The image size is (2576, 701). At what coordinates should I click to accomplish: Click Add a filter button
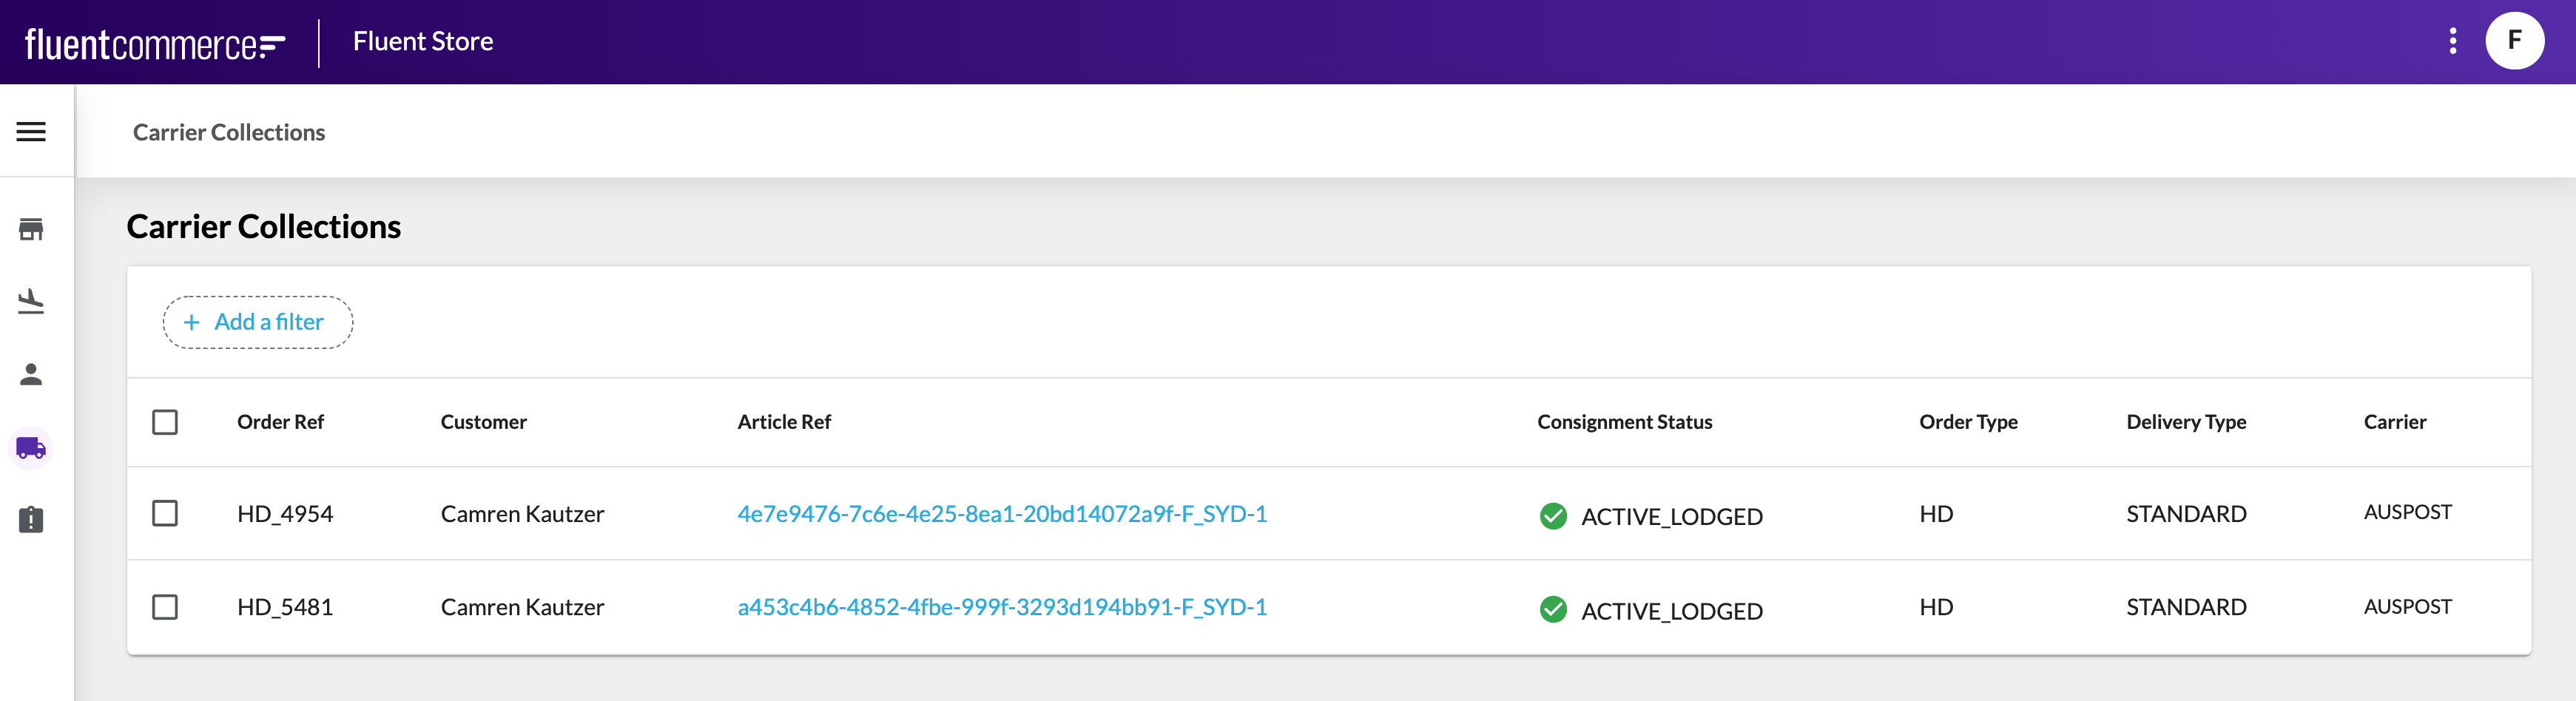click(257, 322)
